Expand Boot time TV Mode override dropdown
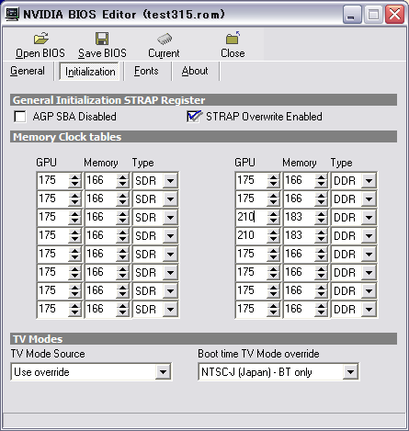The width and height of the screenshot is (409, 431). [x=350, y=372]
